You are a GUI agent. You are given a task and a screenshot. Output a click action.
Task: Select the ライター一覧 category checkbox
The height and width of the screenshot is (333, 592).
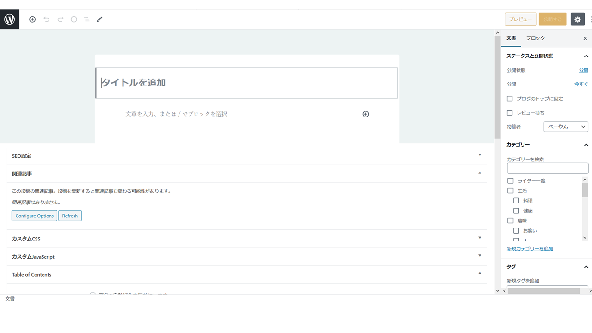511,180
